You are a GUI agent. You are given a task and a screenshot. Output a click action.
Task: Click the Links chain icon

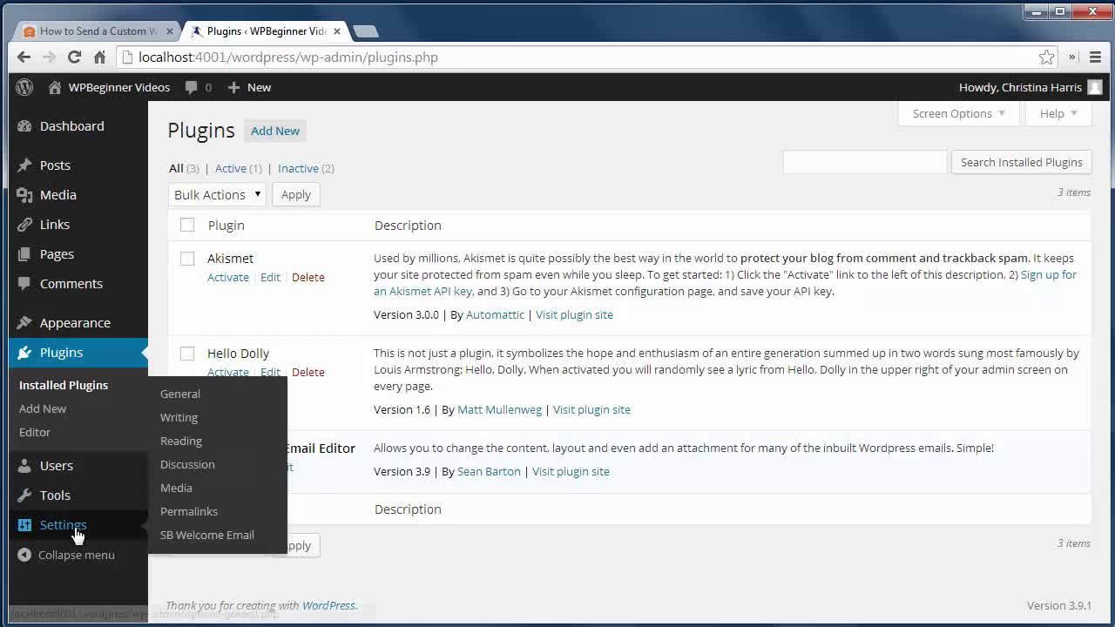(24, 224)
